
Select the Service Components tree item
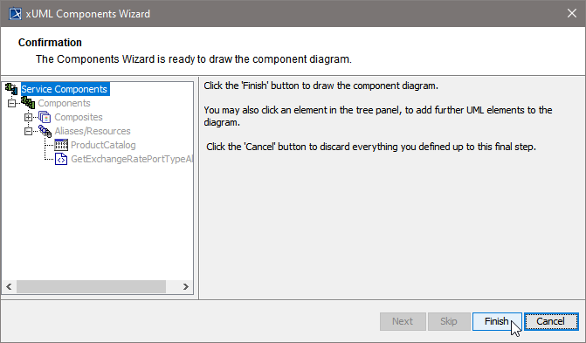point(65,89)
